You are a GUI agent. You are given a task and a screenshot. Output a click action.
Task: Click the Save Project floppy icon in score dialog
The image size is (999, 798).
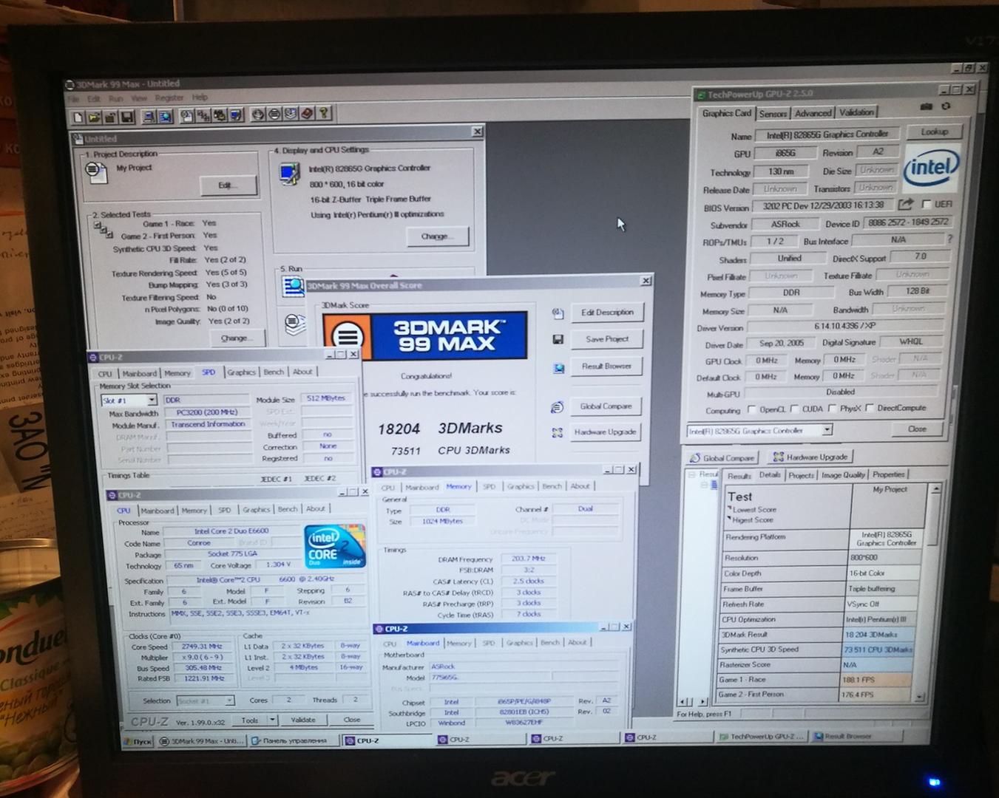click(558, 339)
